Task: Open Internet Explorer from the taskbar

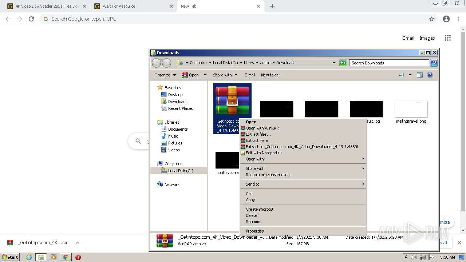Action: [29, 257]
